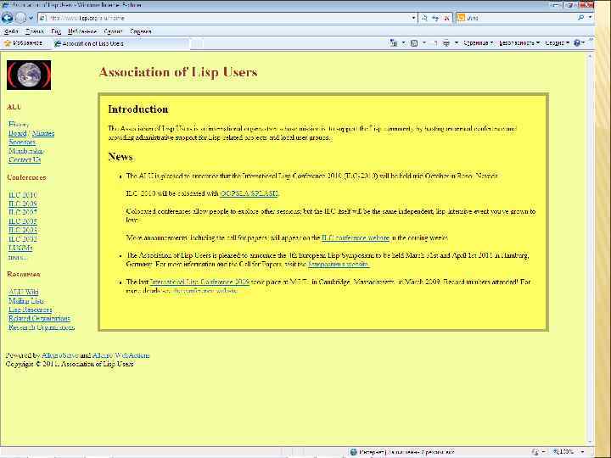611x458 pixels.
Task: Click the more... link under Conferences
Action: tap(18, 257)
